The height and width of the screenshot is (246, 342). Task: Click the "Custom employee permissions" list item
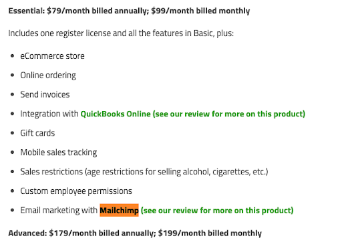76,191
